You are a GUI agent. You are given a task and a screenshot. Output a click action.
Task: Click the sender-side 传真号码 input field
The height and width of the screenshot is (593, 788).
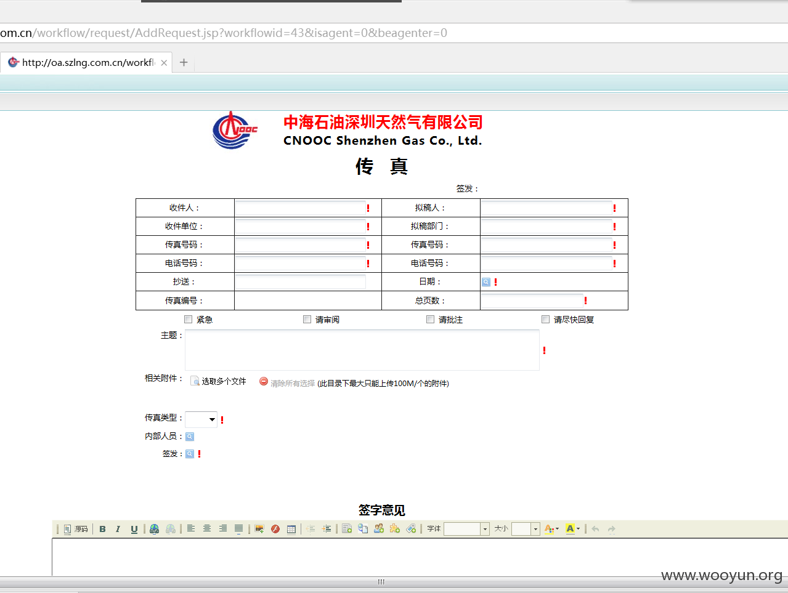click(546, 245)
